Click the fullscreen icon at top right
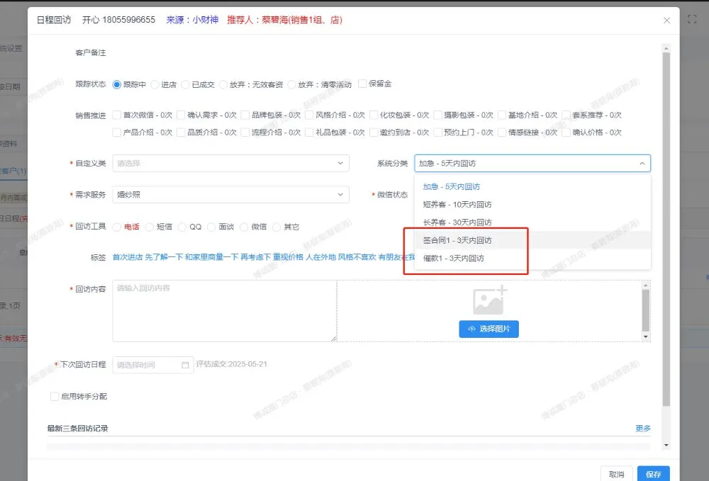The width and height of the screenshot is (709, 481). pos(692,20)
